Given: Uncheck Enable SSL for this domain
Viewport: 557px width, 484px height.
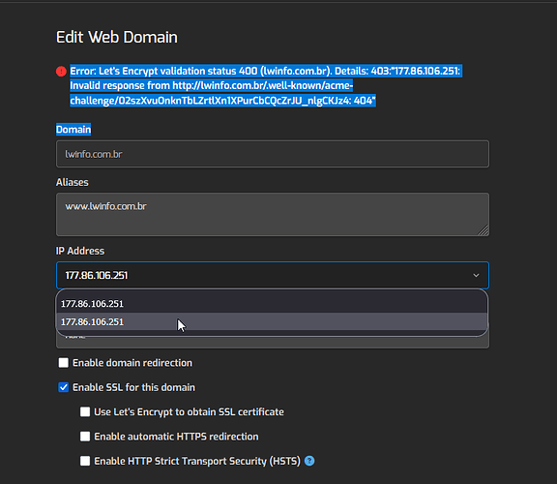Looking at the screenshot, I should [64, 387].
